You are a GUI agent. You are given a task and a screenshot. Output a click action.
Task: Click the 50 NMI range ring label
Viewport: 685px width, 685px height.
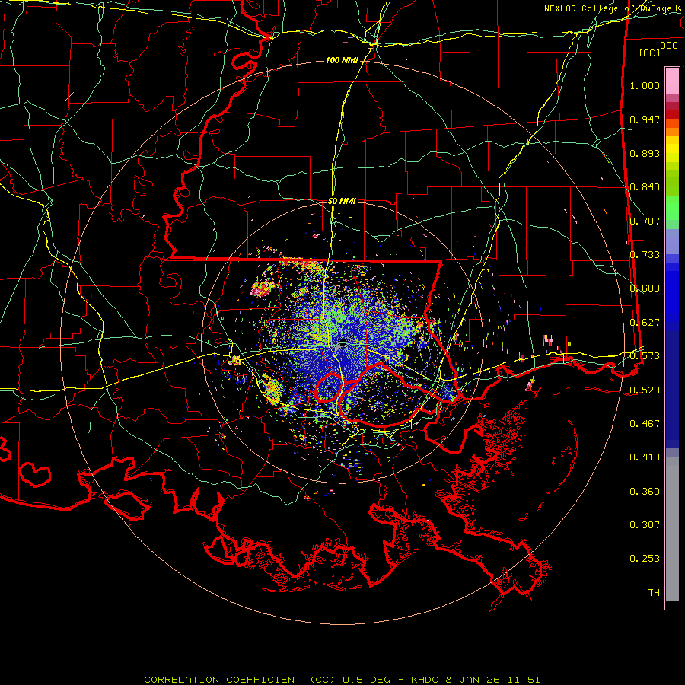point(342,202)
